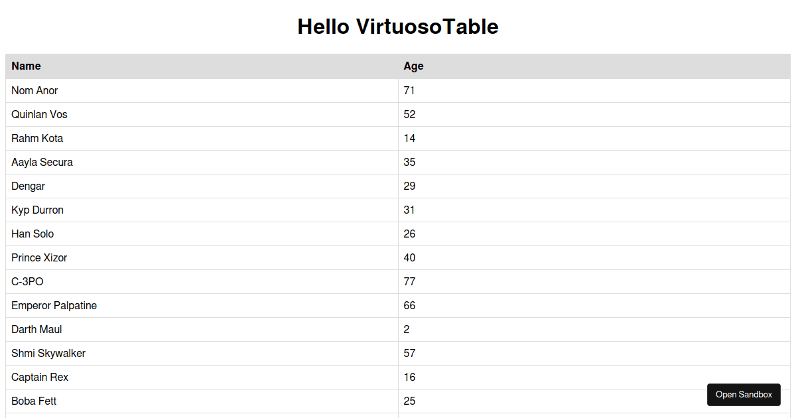Click the age cell showing 66
This screenshot has height=418, width=796.
click(409, 305)
